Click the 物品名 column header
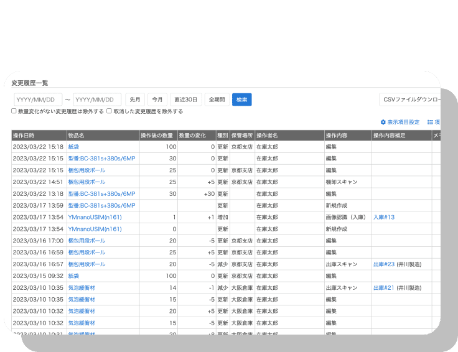The height and width of the screenshot is (352, 458). coord(77,135)
